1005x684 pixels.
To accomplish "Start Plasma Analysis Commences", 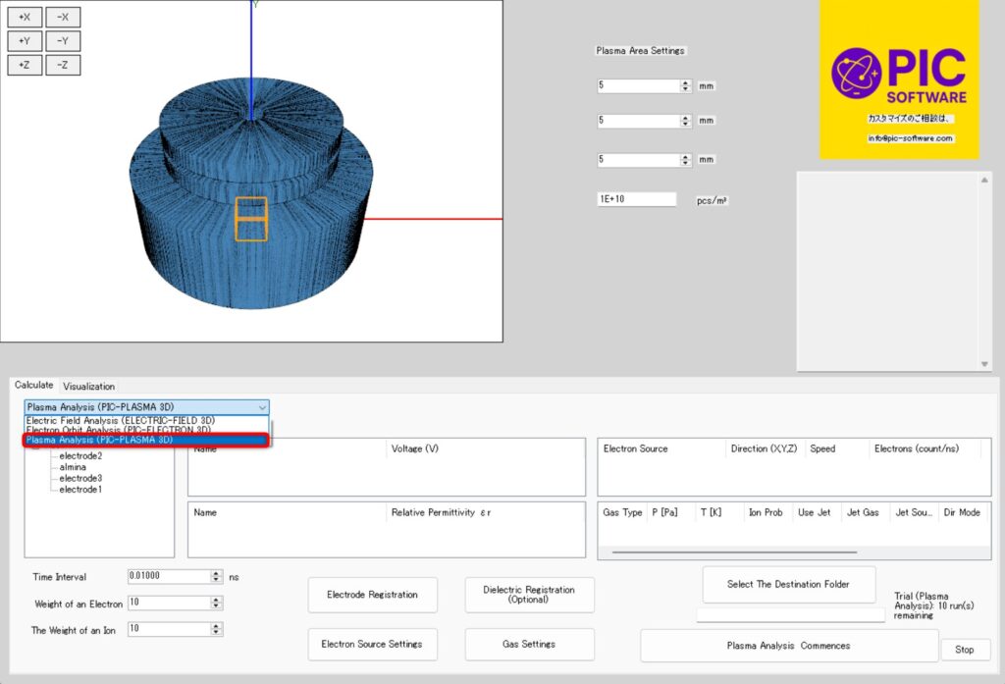I will pos(788,646).
